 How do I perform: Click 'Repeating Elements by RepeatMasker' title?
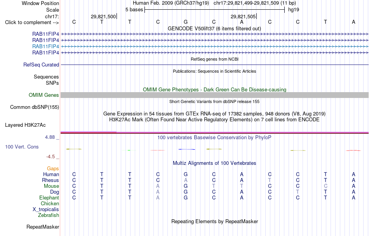tap(214, 221)
